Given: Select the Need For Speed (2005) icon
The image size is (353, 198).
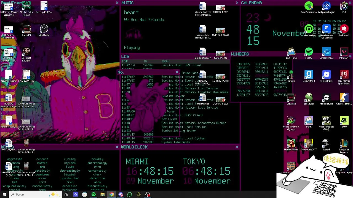Looking at the screenshot, I should [326, 123].
